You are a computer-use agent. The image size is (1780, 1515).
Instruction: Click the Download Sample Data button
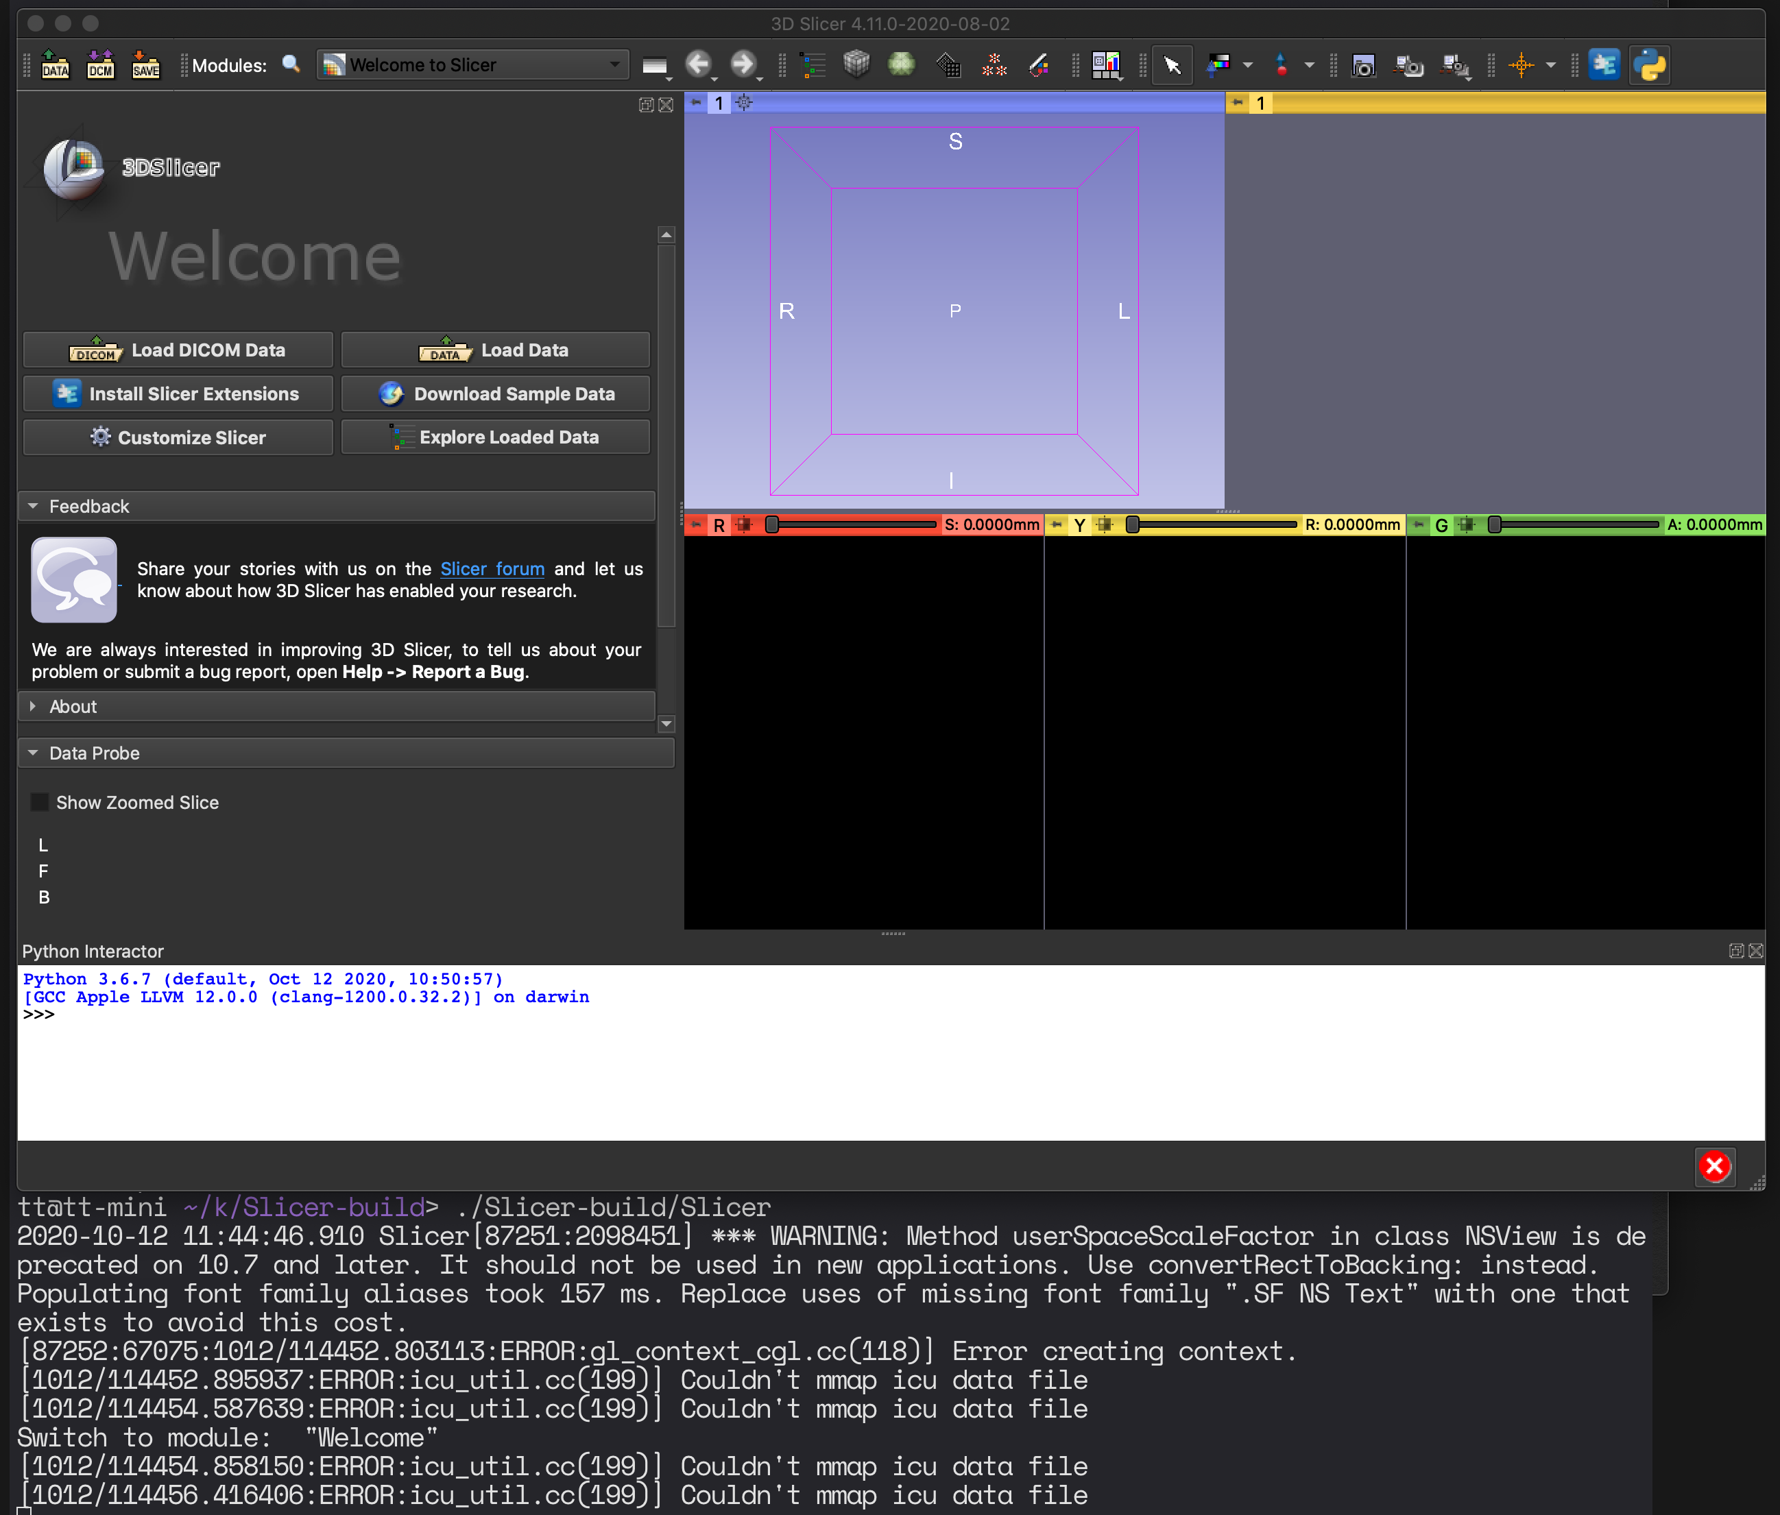496,394
